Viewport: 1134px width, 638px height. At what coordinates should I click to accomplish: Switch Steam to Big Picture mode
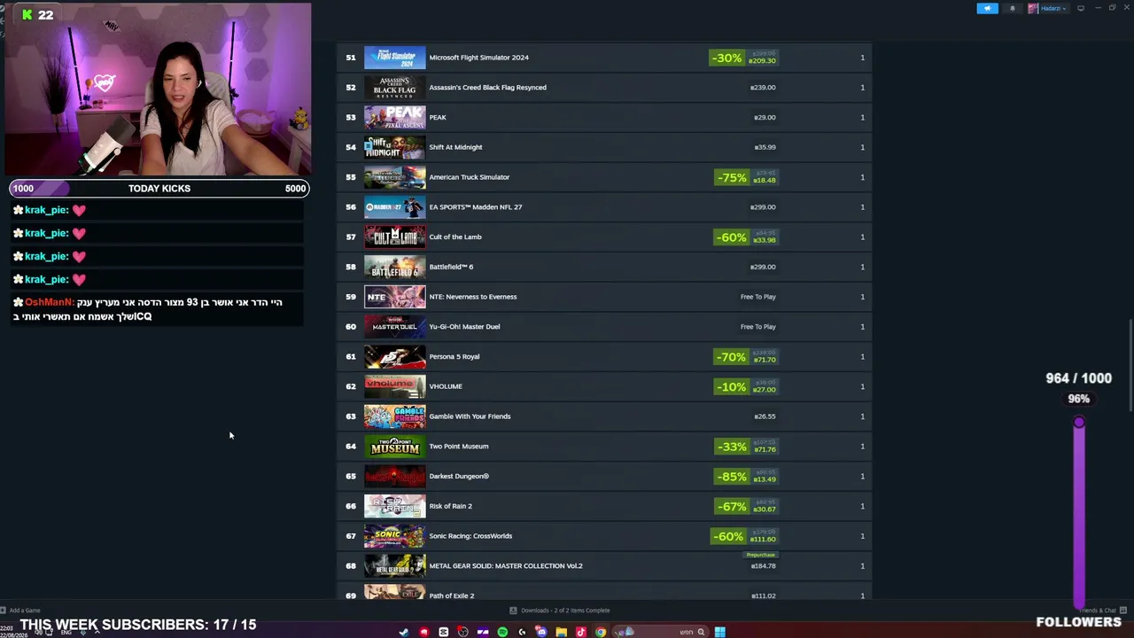point(1081,9)
